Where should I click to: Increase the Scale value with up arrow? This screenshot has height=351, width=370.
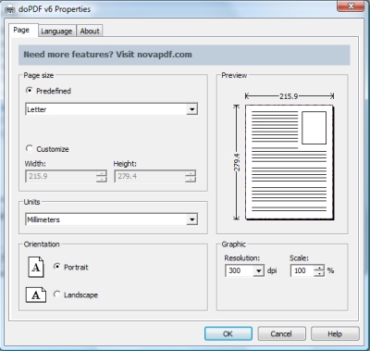pos(319,268)
